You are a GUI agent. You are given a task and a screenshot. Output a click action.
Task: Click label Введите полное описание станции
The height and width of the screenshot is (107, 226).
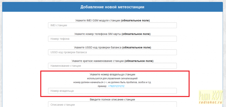[x=112, y=99]
